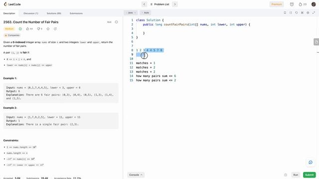Show the Hint for this problem
The image size is (319, 179).
109,22
